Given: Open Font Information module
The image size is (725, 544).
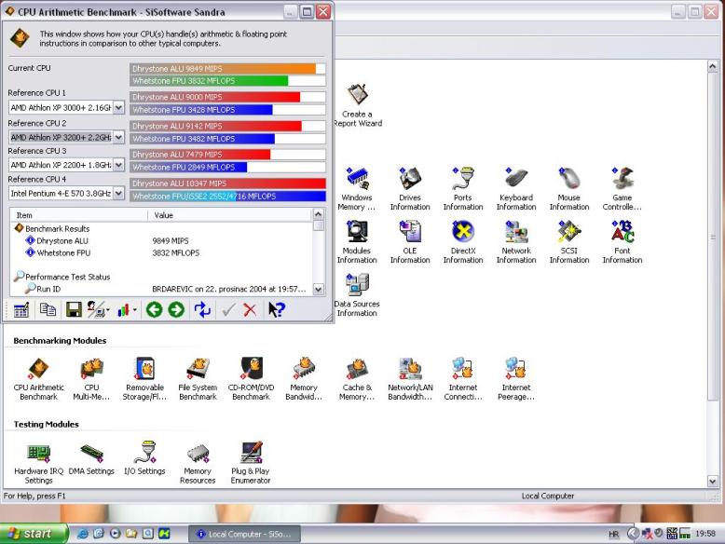Looking at the screenshot, I should click(622, 242).
